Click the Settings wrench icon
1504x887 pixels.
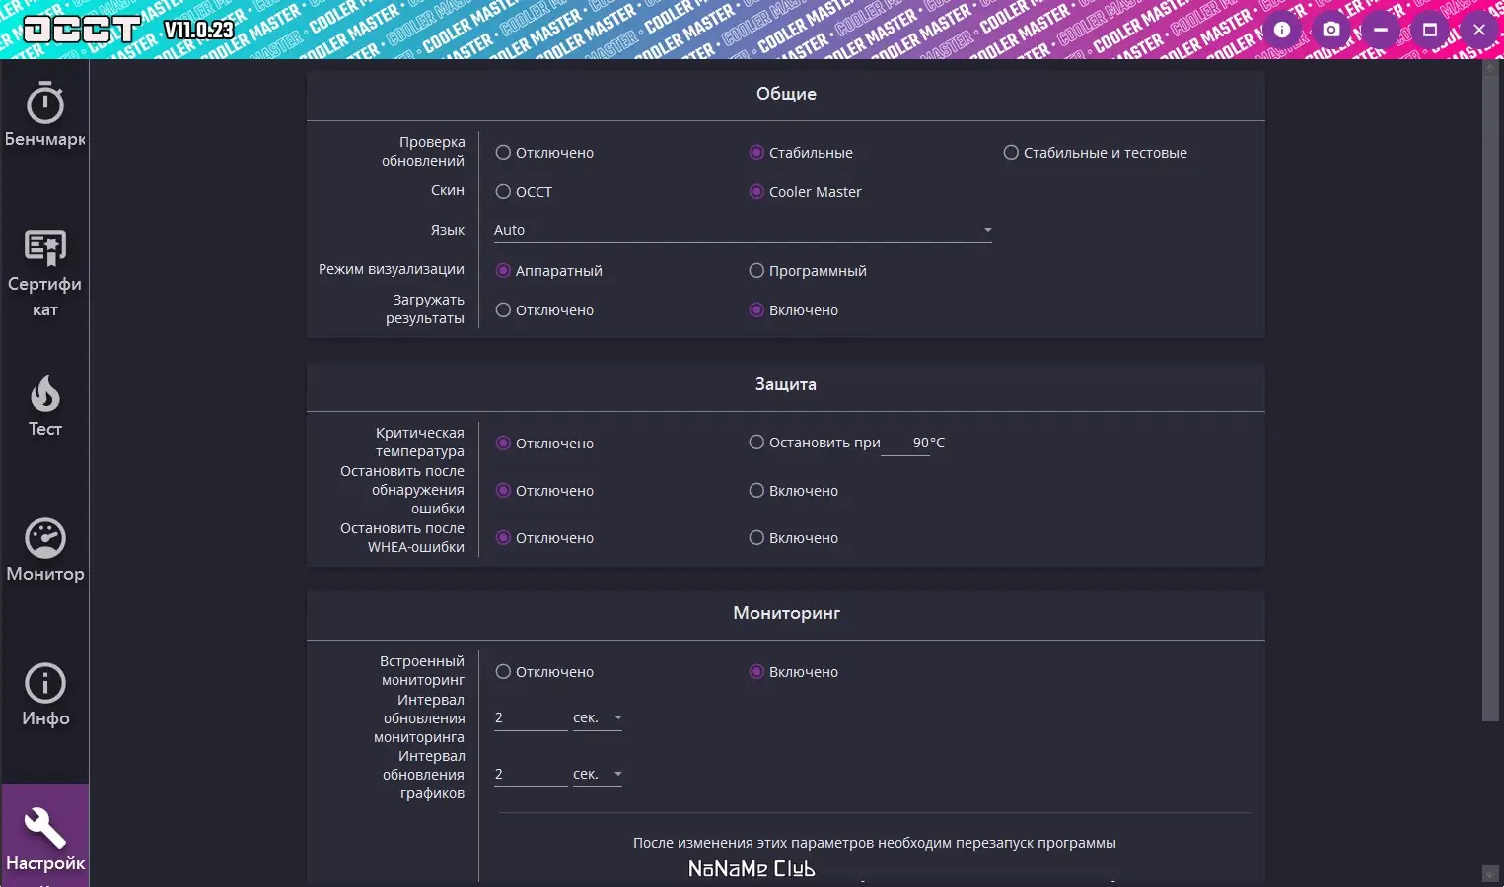pyautogui.click(x=45, y=828)
